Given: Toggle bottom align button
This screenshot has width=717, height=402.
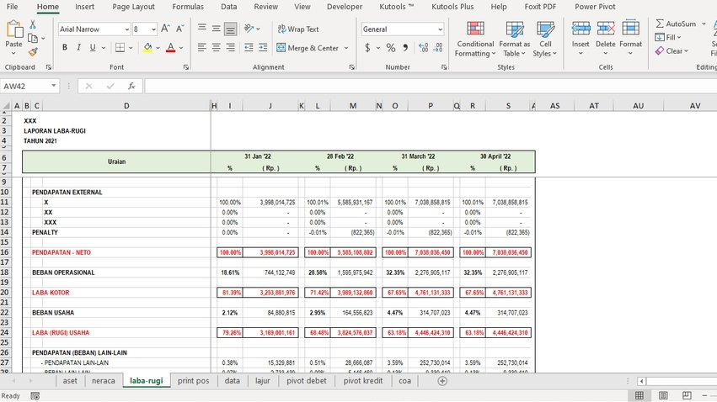Looking at the screenshot, I should tap(231, 29).
